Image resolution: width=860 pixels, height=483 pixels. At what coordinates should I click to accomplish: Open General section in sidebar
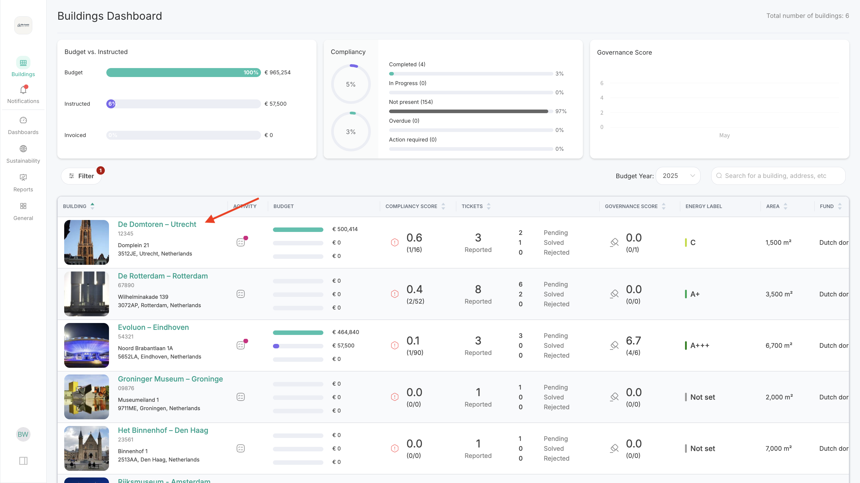23,212
